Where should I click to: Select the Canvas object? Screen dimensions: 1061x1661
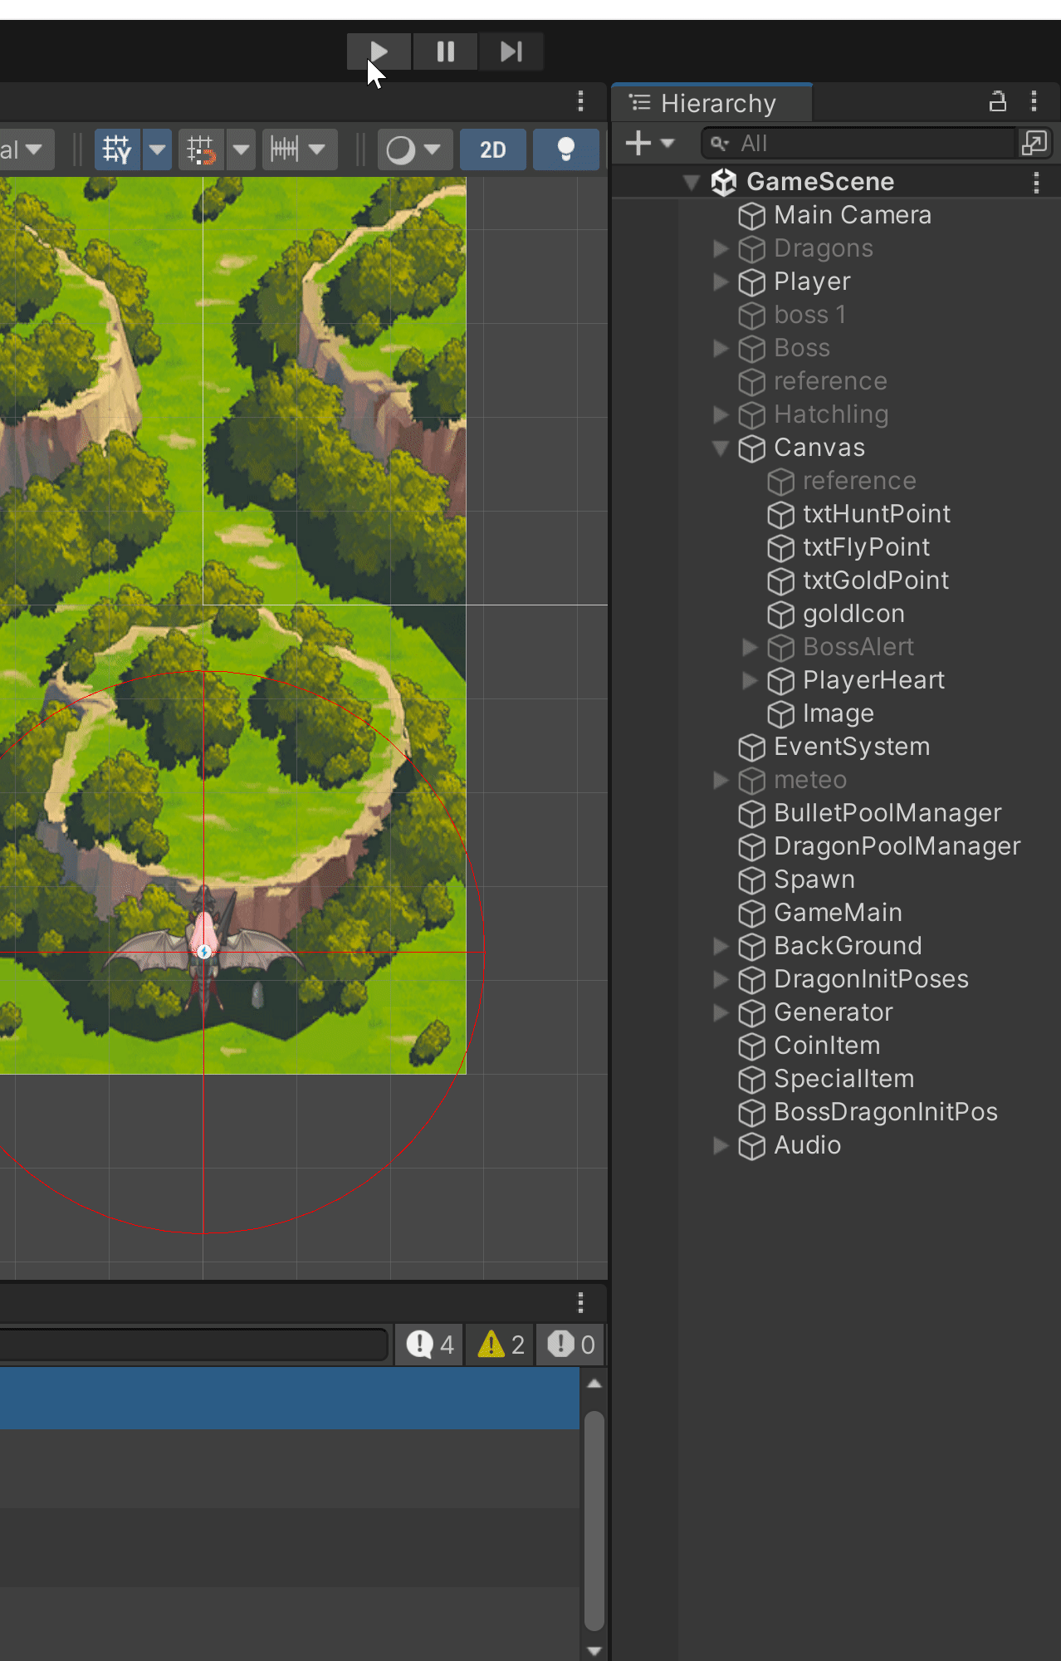pos(819,448)
